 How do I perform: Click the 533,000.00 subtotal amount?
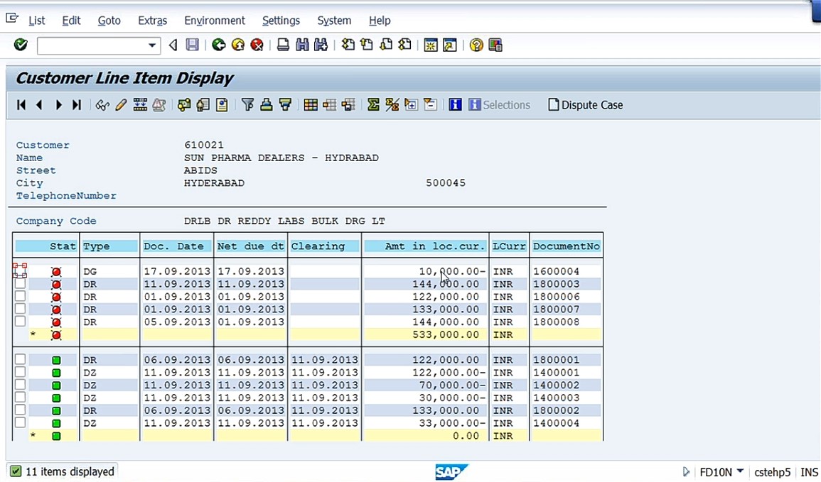coord(446,334)
